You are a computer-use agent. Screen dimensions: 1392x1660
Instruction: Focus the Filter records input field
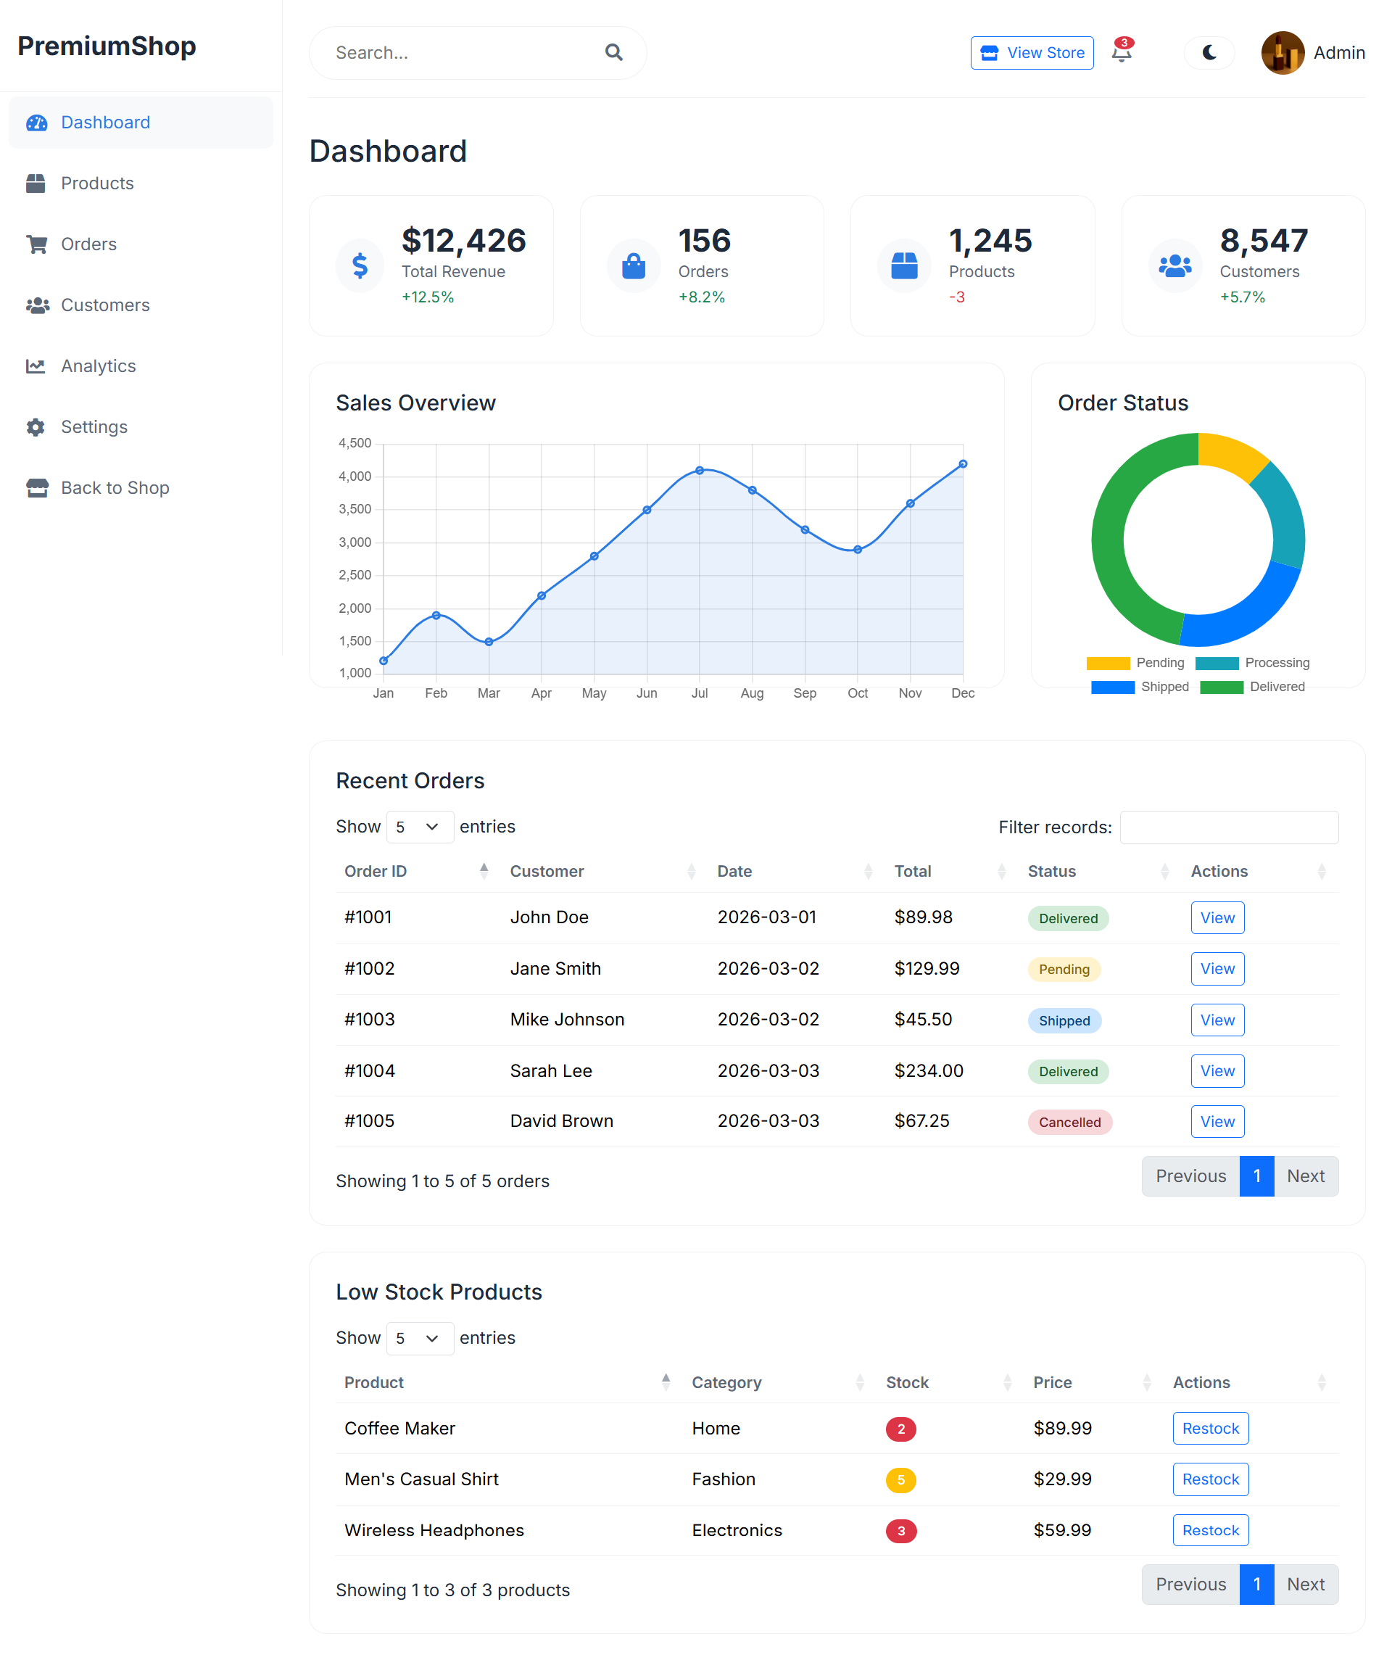(1228, 827)
